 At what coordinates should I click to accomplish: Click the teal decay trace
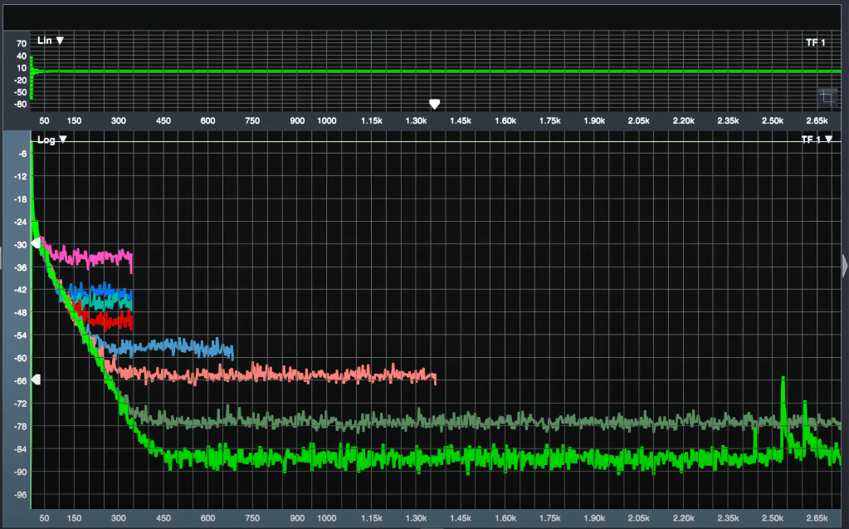point(108,304)
